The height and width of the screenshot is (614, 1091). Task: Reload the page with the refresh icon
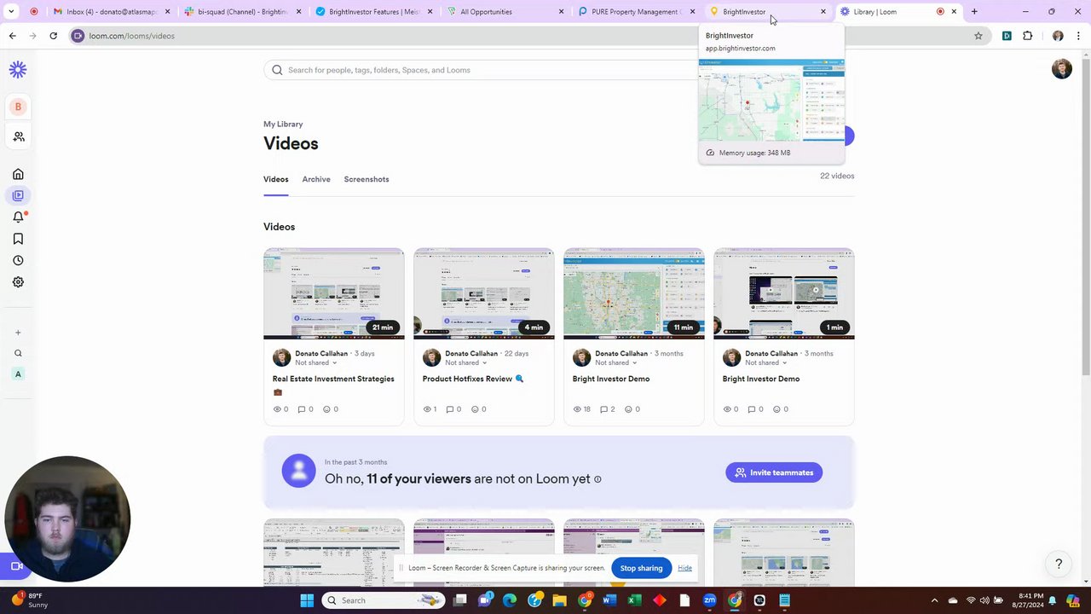pyautogui.click(x=53, y=36)
